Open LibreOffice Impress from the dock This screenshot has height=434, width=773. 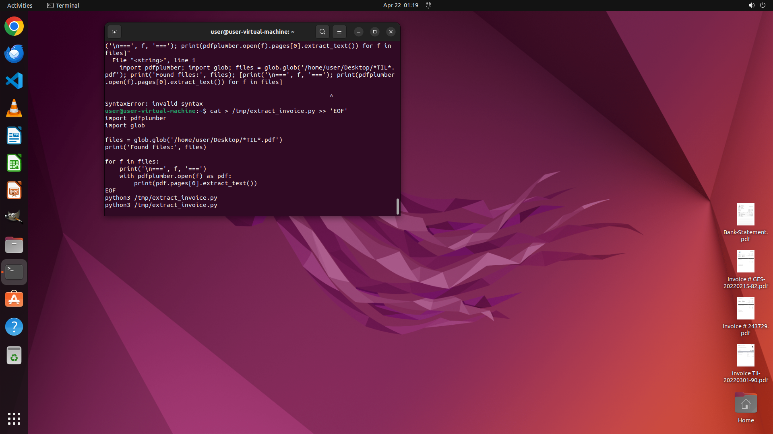[x=14, y=190]
